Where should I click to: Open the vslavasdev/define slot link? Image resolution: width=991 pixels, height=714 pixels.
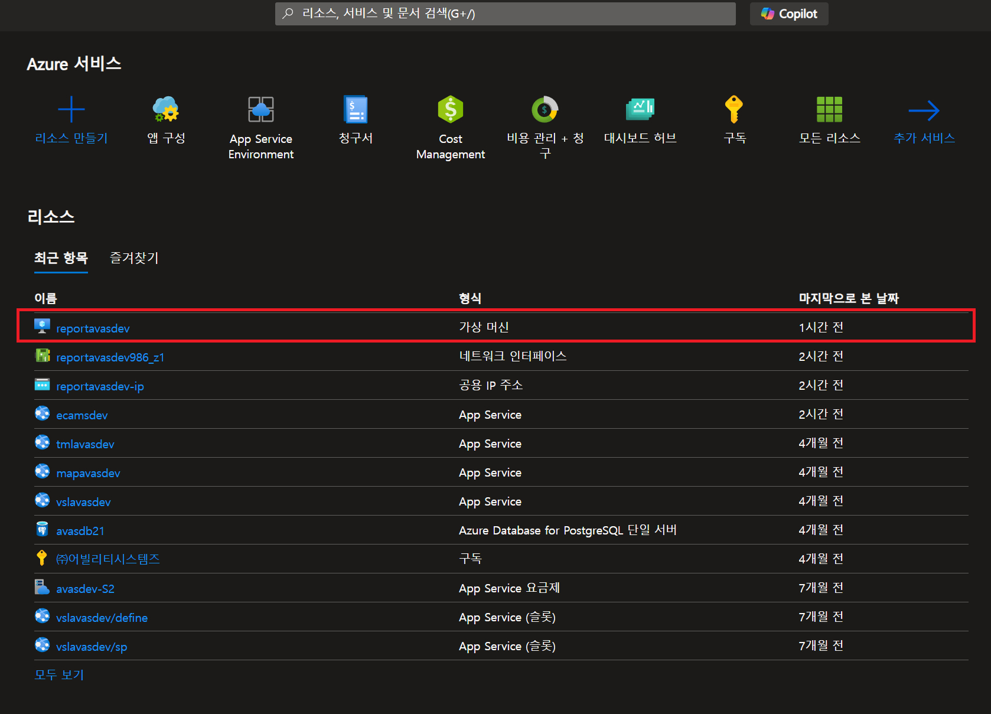(x=102, y=618)
